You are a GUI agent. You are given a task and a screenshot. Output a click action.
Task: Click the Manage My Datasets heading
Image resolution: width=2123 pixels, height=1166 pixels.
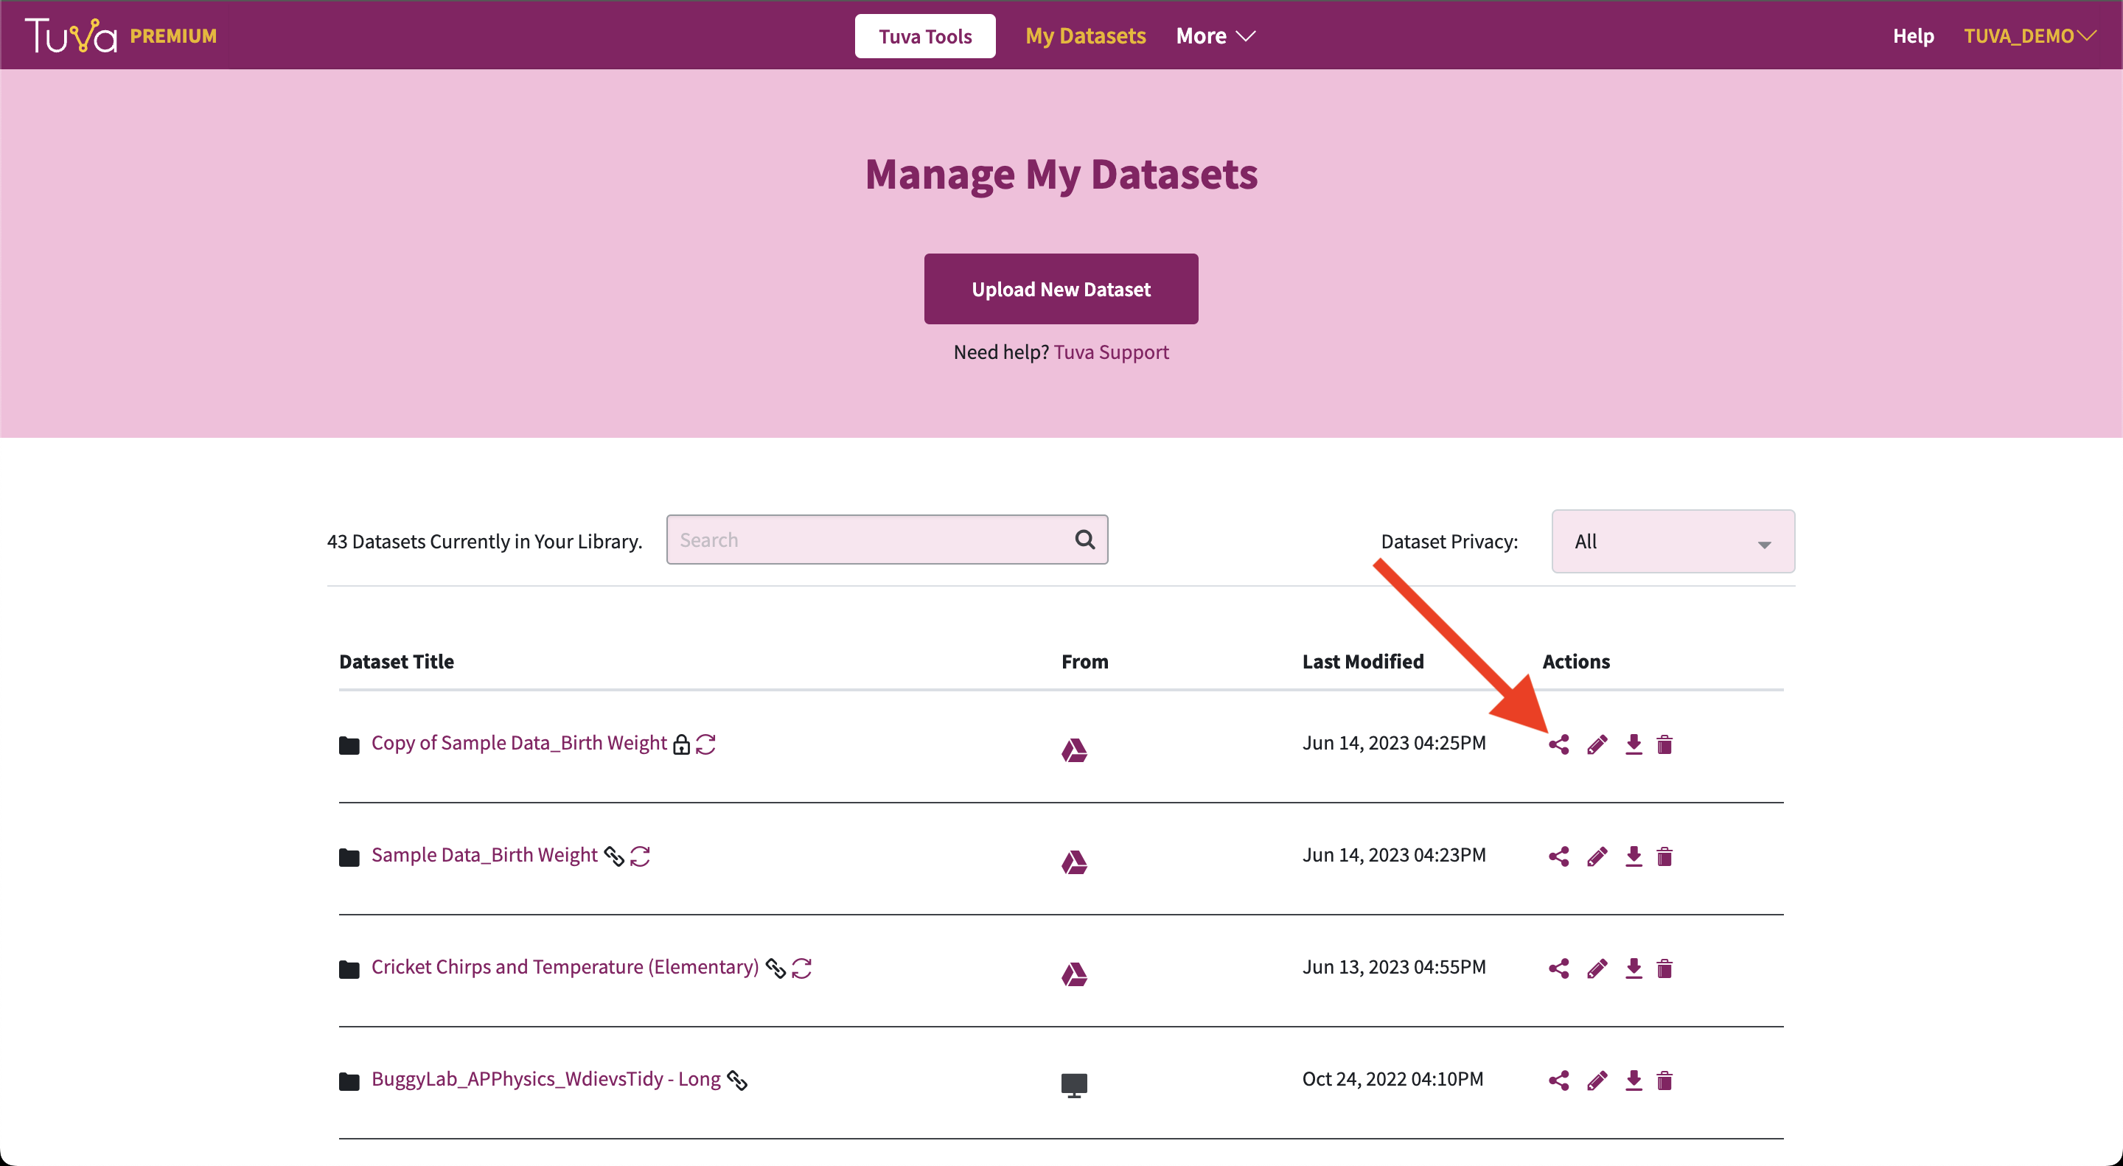tap(1061, 174)
